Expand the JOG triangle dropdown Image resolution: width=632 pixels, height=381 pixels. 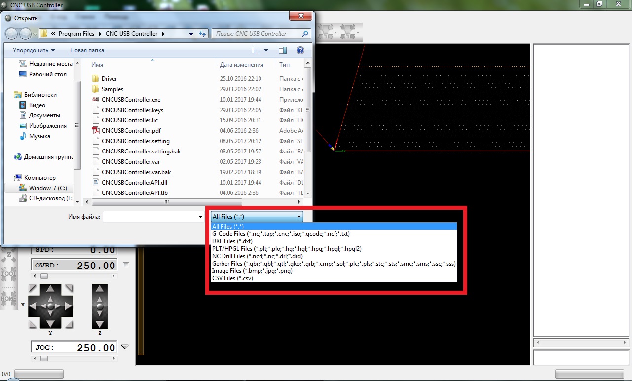pyautogui.click(x=125, y=346)
